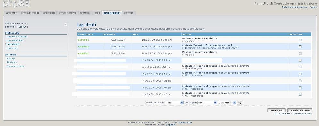The width and height of the screenshot is (319, 126).
Task: Switch to the Generale tab
Action: [12, 13]
